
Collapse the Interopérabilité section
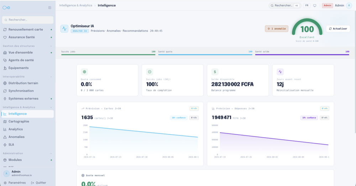pos(51,77)
